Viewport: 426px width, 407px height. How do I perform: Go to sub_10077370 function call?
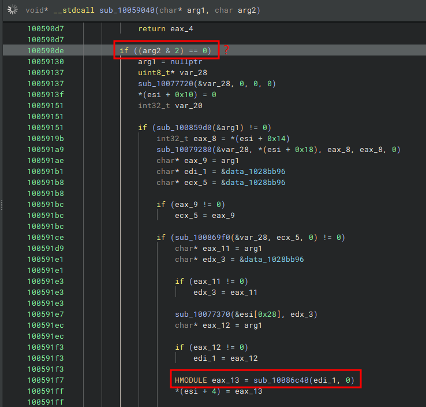pyautogui.click(x=203, y=314)
